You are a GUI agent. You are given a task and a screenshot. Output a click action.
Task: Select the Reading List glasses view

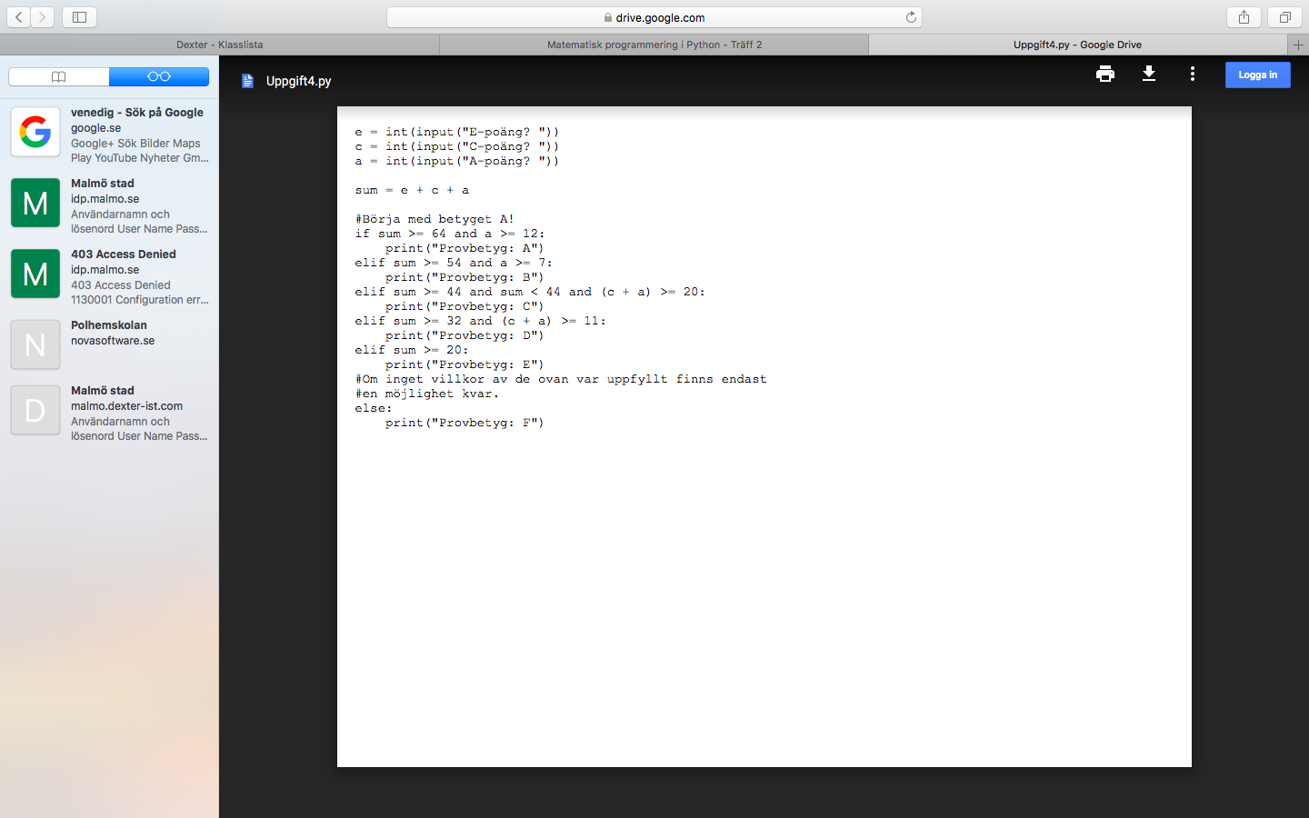tap(159, 77)
